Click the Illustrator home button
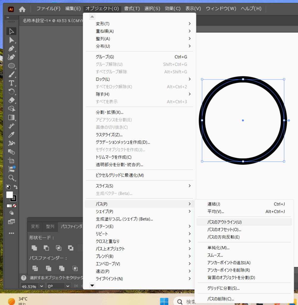The height and width of the screenshot is (305, 298). tap(22, 9)
